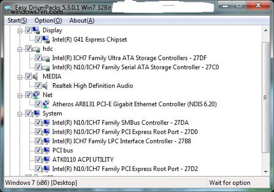Open the About(A) menu
The width and height of the screenshot is (274, 192).
tap(82, 21)
